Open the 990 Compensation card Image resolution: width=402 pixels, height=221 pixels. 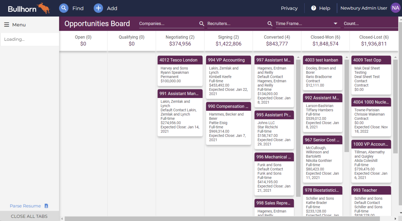228,123
